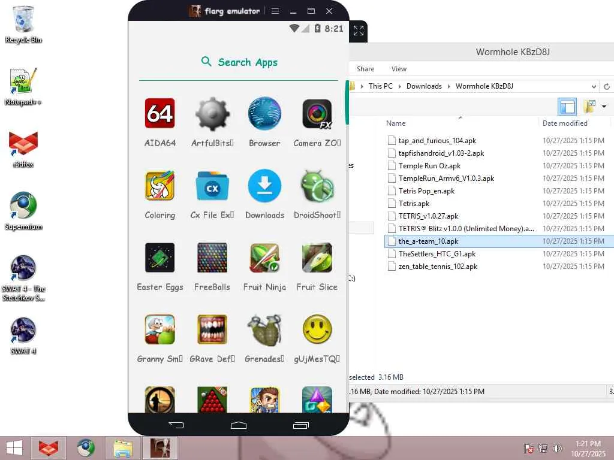Tap the Android back navigation button
Screen dimensions: 614x460
176,425
